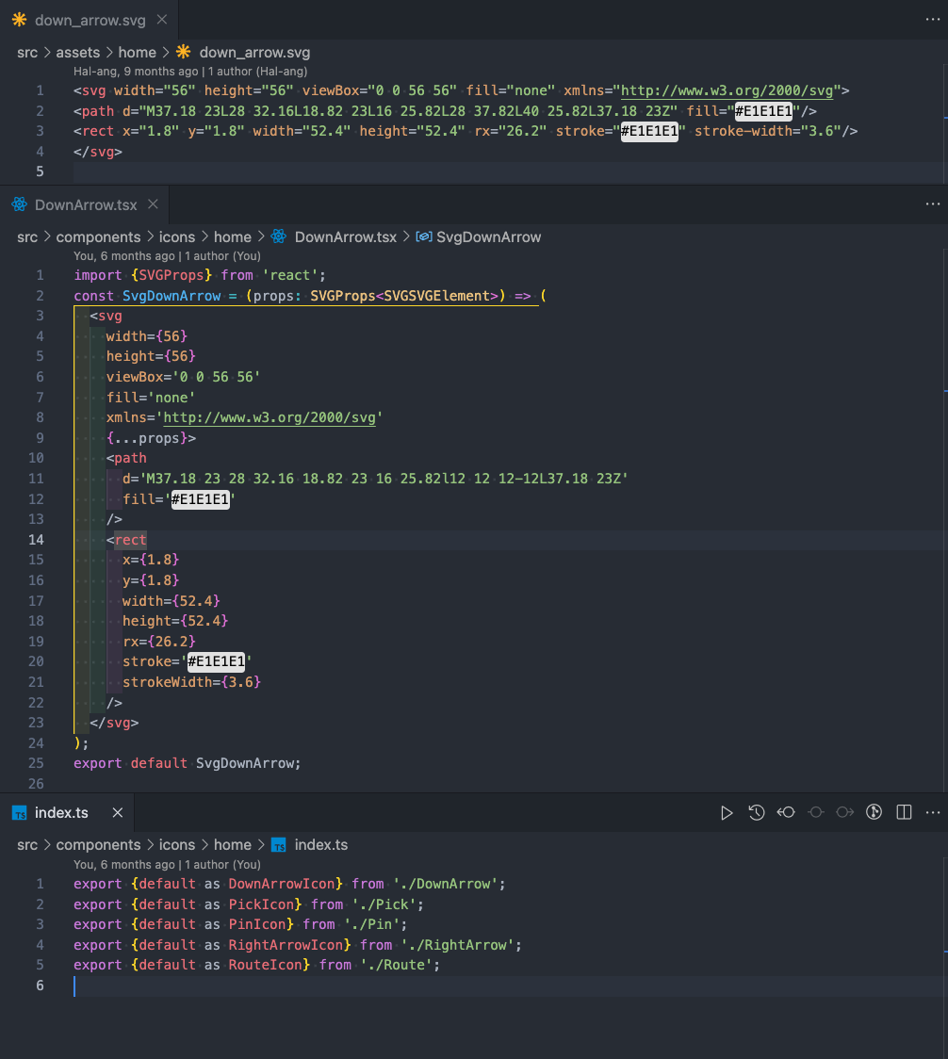Open the w3.org xmlns link in DownArrow.tsx

[x=270, y=417]
